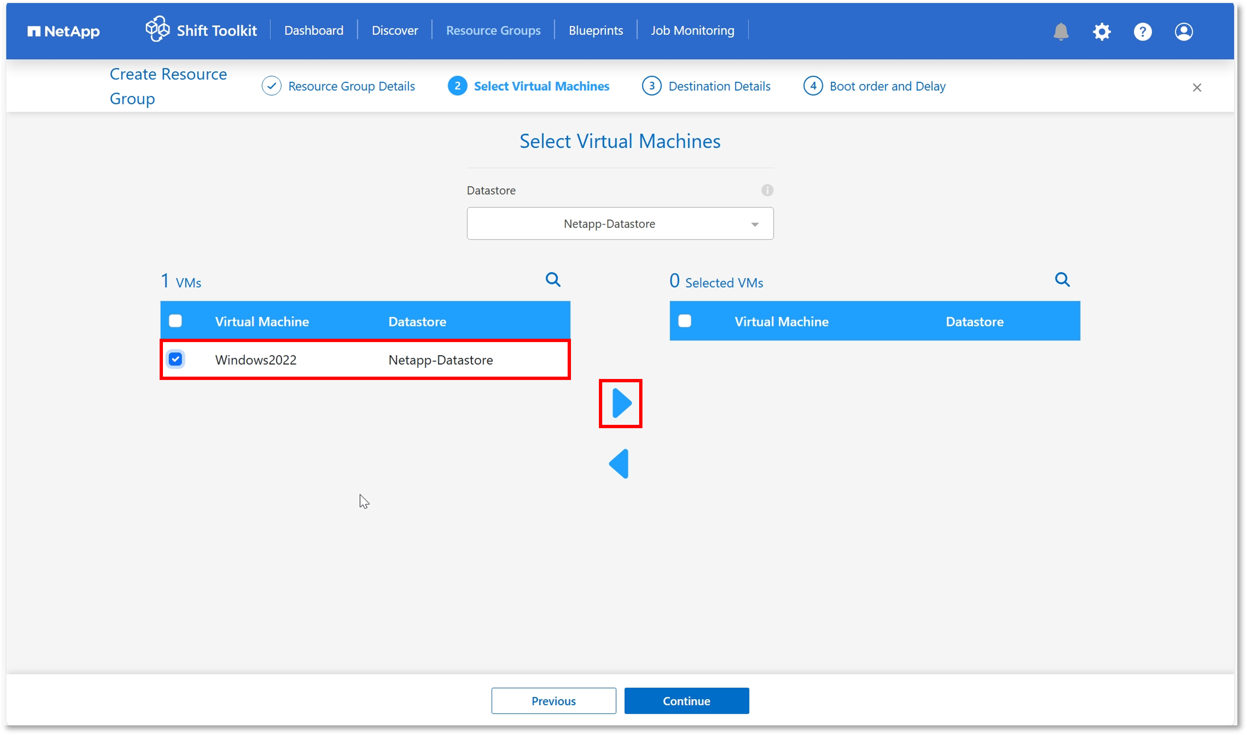
Task: Open the Blueprints menu
Action: click(596, 31)
